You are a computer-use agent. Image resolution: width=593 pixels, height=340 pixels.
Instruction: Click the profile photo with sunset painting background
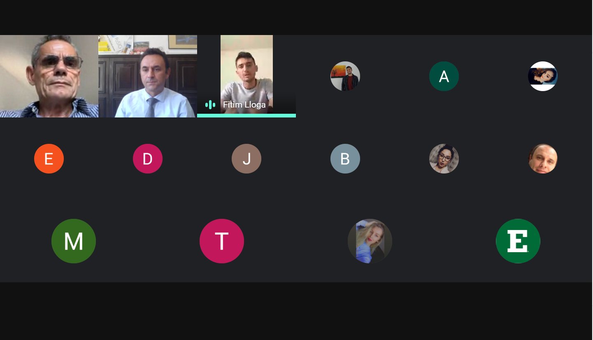[345, 76]
